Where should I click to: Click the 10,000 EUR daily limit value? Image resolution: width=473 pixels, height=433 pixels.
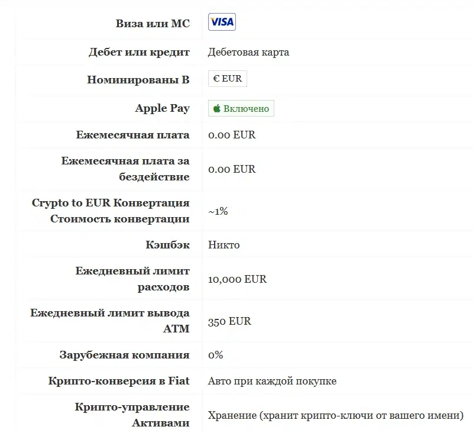(238, 279)
